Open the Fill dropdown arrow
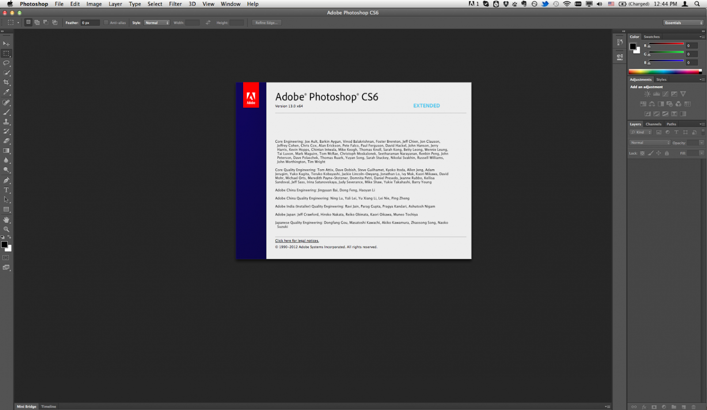This screenshot has width=707, height=410. [x=702, y=153]
